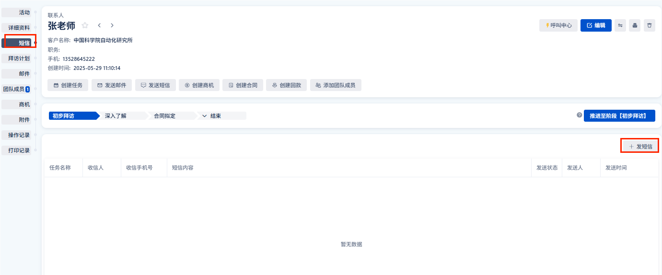Viewport: 662px width, 275px height.
Task: Click 添加团队成员 button
Action: pyautogui.click(x=336, y=85)
